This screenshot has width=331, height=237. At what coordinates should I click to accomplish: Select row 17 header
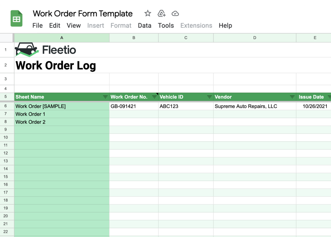[7, 192]
